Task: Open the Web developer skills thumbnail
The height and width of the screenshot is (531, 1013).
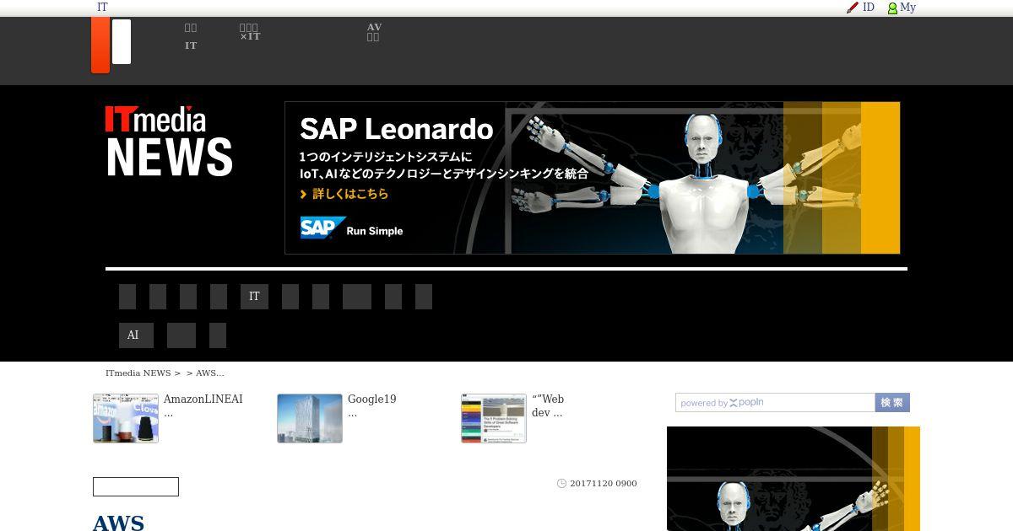Action: (494, 418)
